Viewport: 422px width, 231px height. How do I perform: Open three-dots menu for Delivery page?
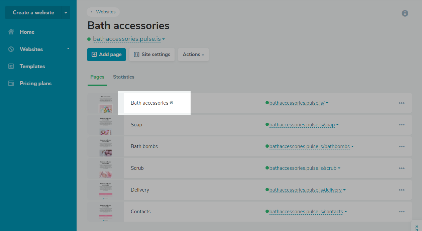pyautogui.click(x=402, y=190)
